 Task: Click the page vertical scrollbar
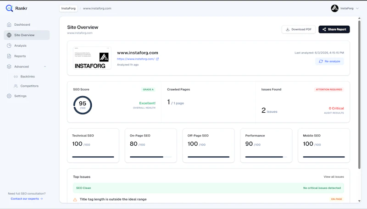pos(359,94)
